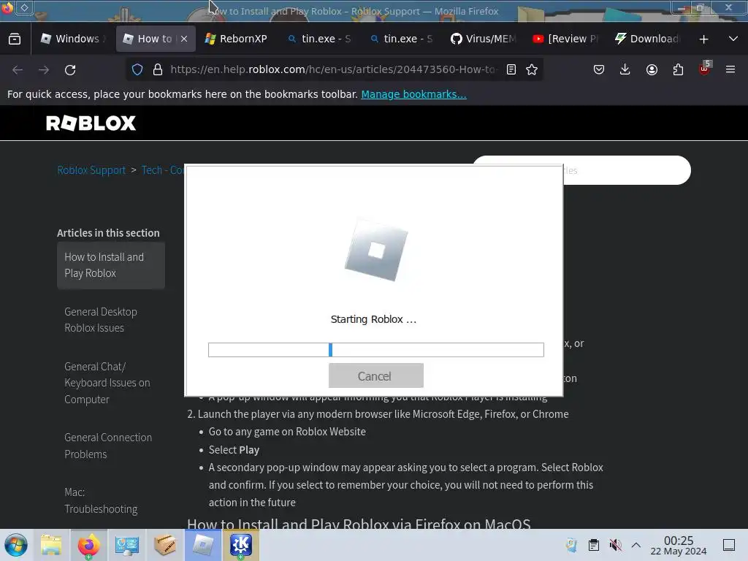Screen dimensions: 748x561
Task: Click the Roblox launch progress bar
Action: [x=376, y=350]
